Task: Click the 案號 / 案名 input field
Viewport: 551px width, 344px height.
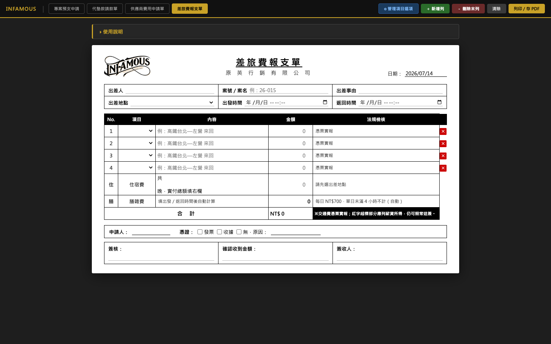Action: [x=288, y=91]
